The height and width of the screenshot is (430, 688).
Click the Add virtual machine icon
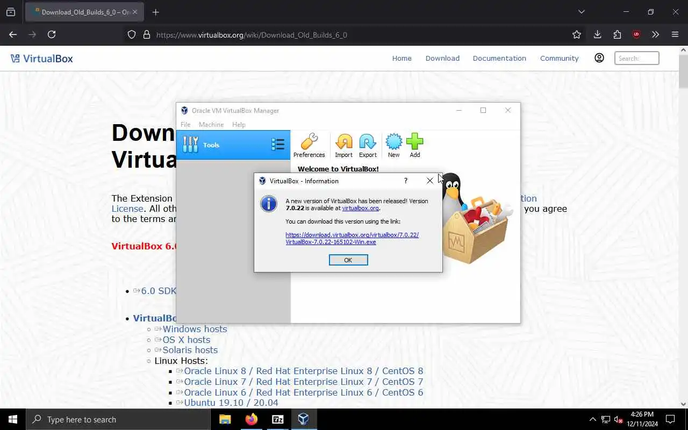click(415, 146)
